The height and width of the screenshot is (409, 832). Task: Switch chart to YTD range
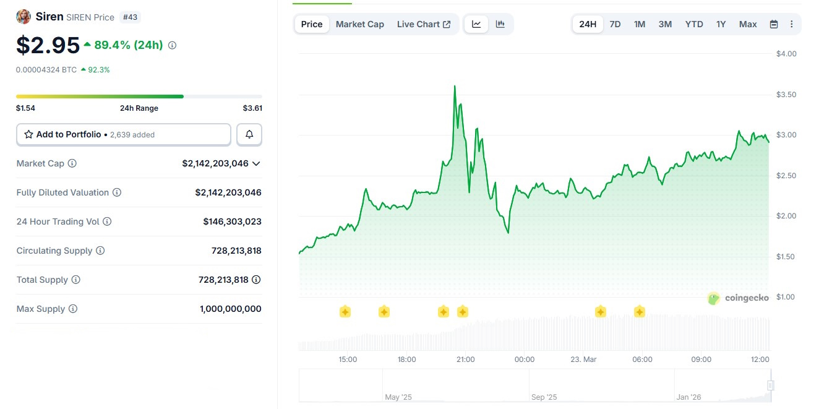[x=694, y=24]
